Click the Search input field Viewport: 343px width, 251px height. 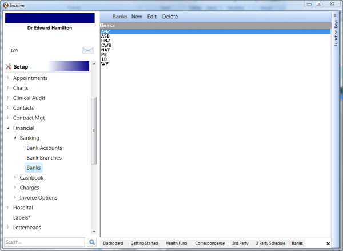point(45,242)
